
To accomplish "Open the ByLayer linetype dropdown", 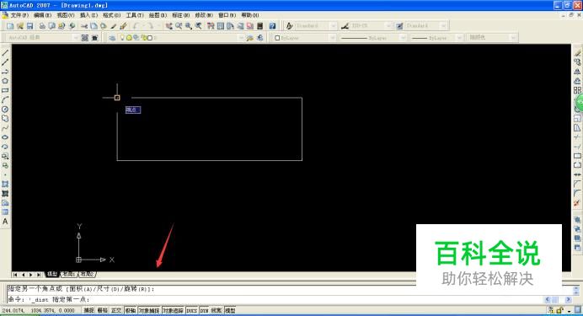I will click(403, 38).
